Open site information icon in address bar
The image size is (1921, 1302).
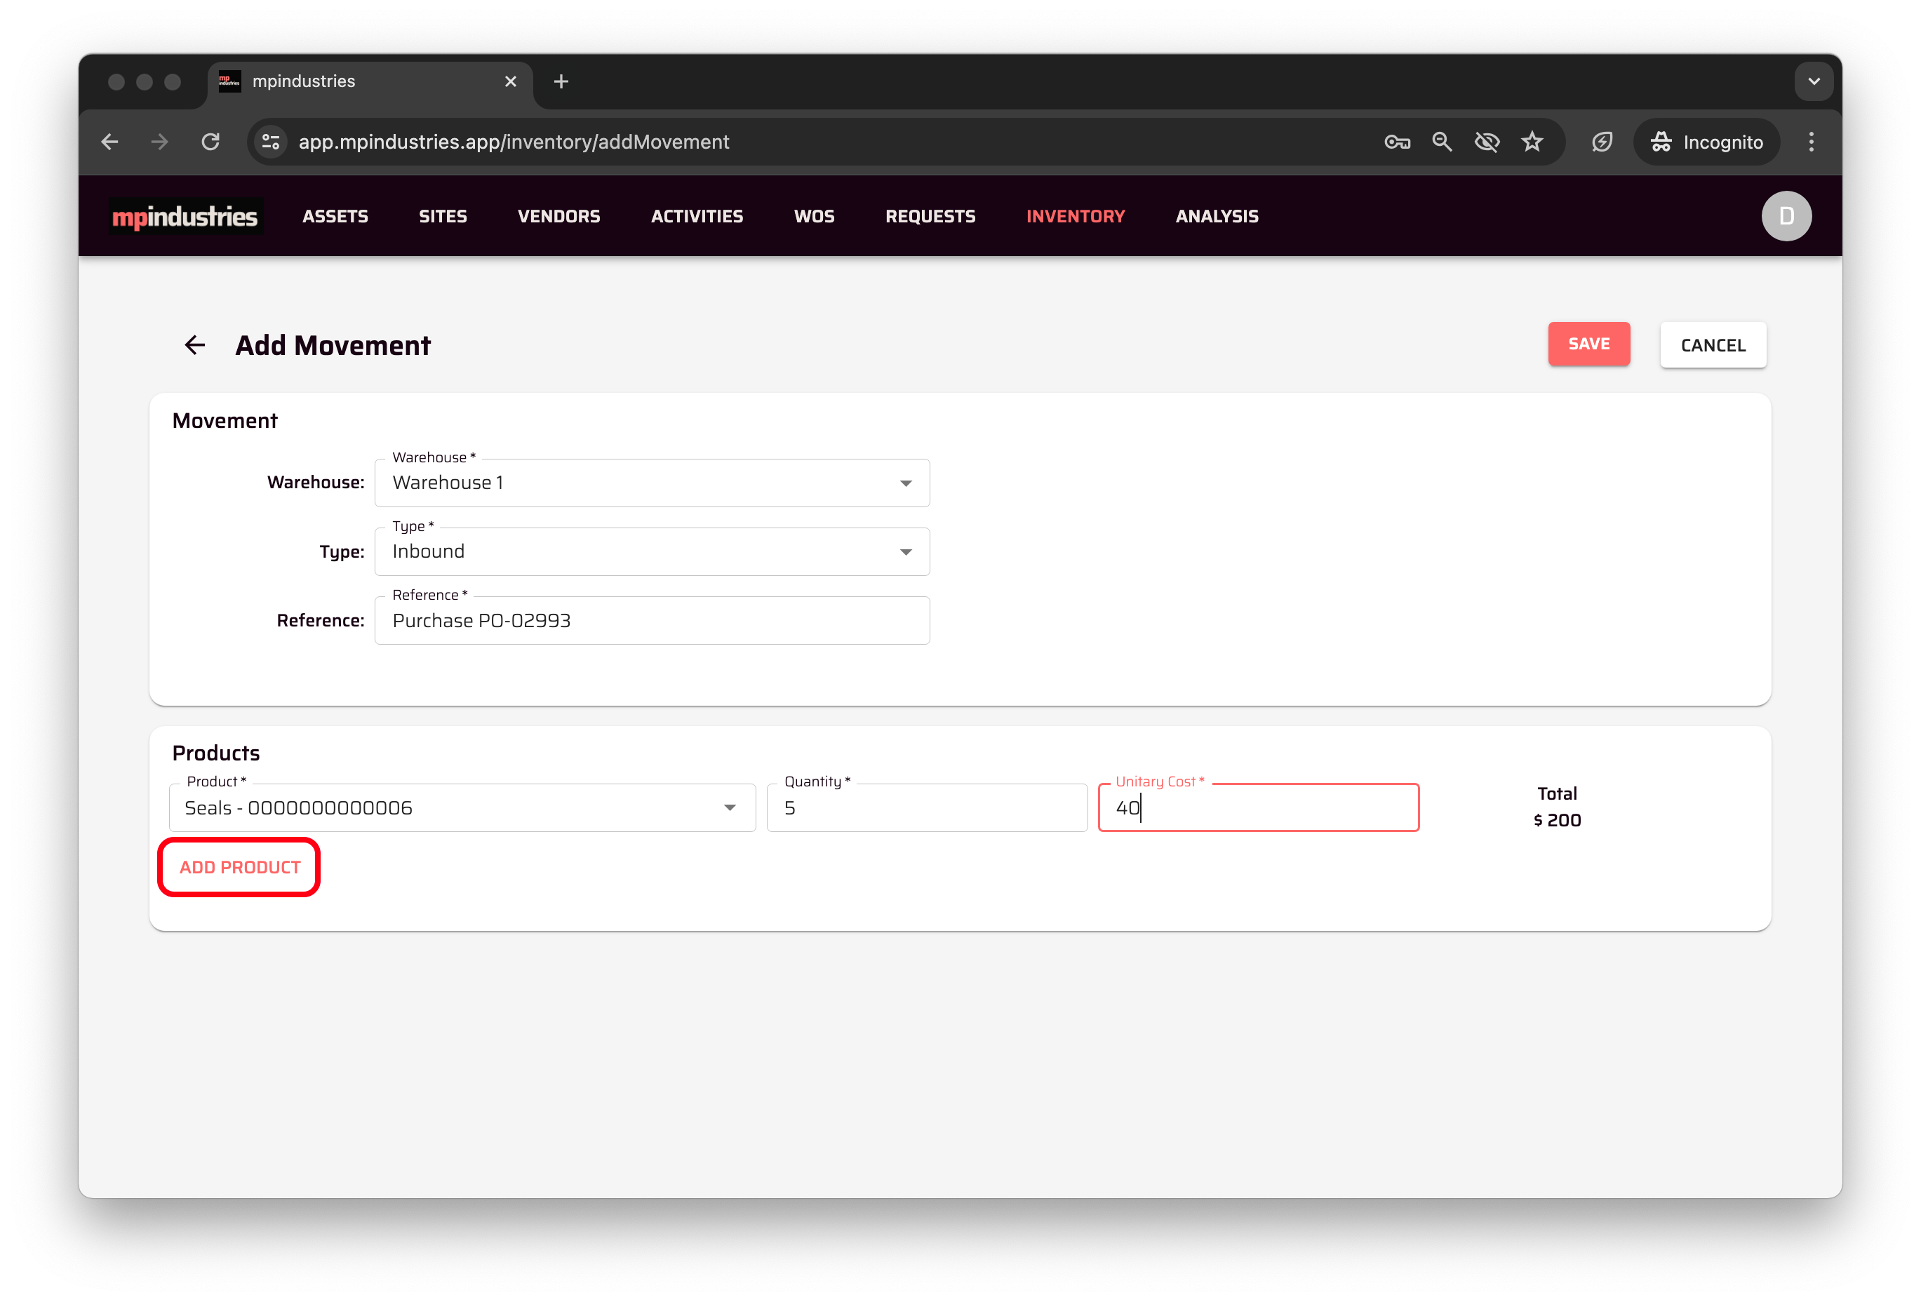tap(271, 142)
